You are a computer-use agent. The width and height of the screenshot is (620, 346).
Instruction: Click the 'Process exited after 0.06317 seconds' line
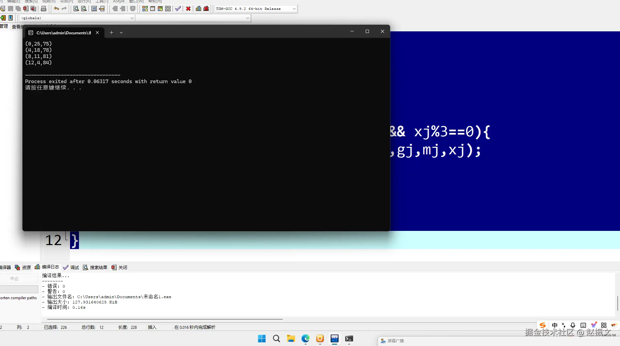108,81
